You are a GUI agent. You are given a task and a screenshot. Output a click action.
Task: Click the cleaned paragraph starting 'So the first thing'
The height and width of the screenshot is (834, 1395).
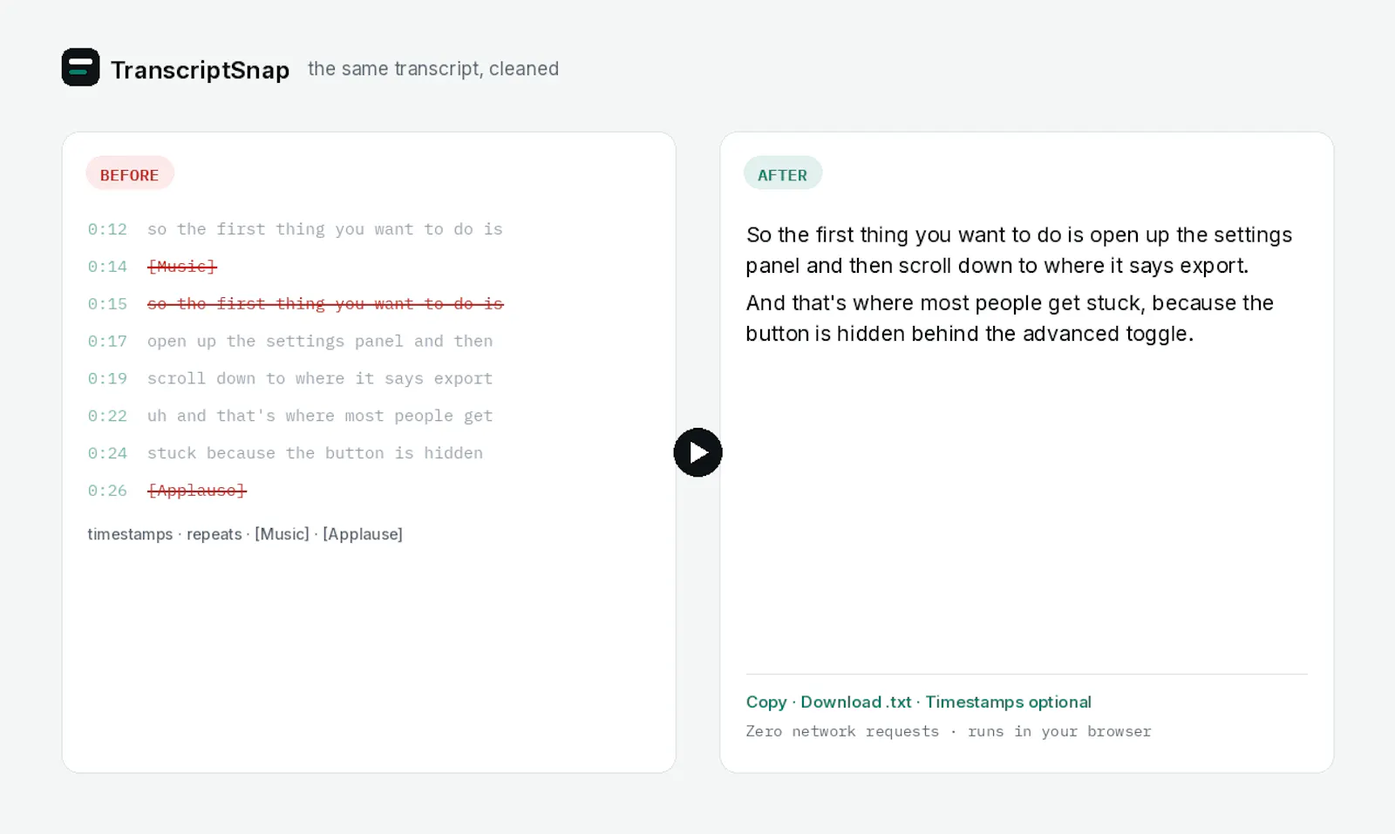(x=1019, y=250)
